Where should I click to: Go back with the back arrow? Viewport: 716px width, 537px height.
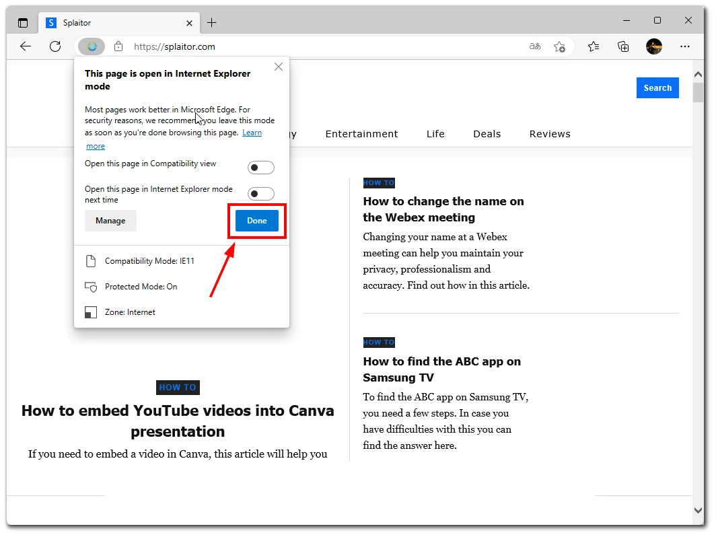pyautogui.click(x=26, y=46)
